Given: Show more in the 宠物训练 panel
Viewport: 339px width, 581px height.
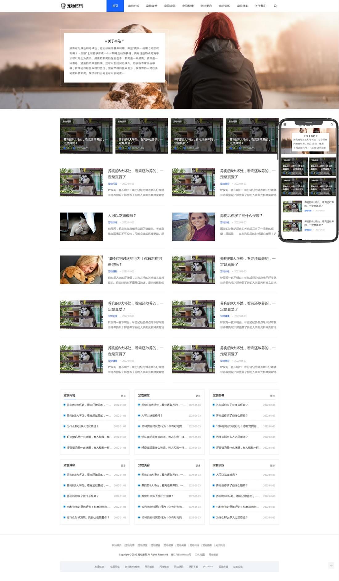Looking at the screenshot, I should [x=272, y=465].
